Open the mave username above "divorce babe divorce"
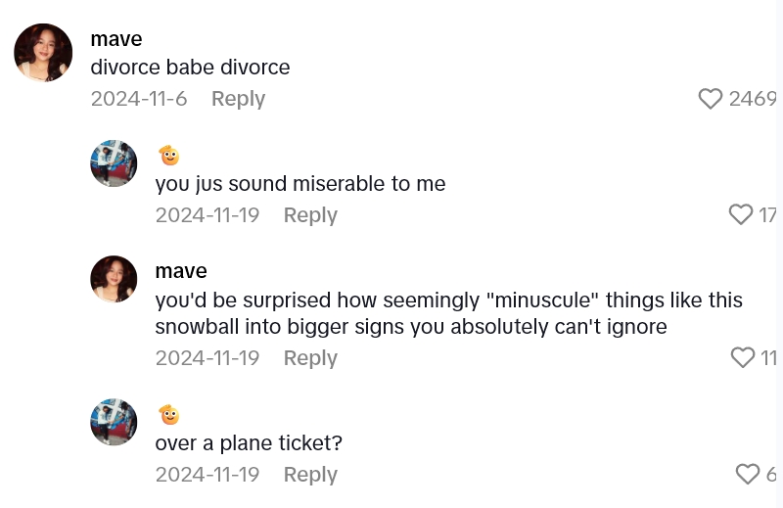 click(x=116, y=39)
